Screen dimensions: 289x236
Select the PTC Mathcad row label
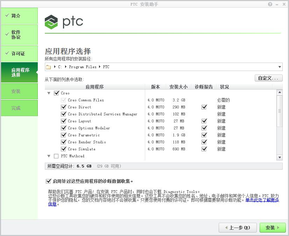coord(73,156)
